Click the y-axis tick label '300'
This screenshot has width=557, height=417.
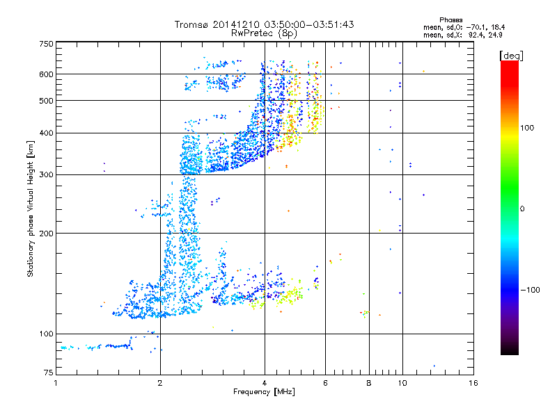coord(46,175)
